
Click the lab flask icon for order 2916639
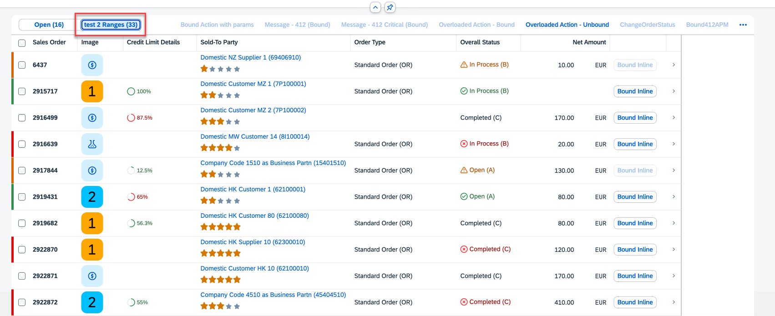tap(92, 144)
